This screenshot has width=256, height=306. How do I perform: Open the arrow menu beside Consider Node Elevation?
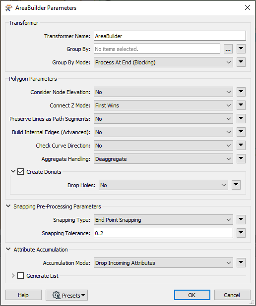tap(241, 92)
